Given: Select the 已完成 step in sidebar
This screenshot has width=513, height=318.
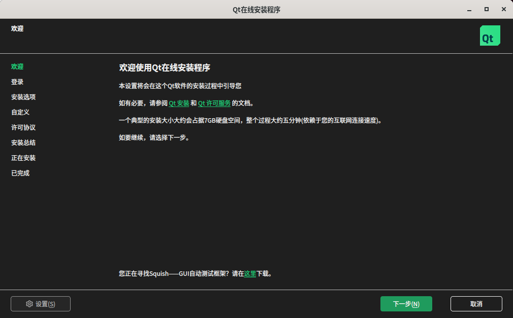Looking at the screenshot, I should click(x=20, y=173).
